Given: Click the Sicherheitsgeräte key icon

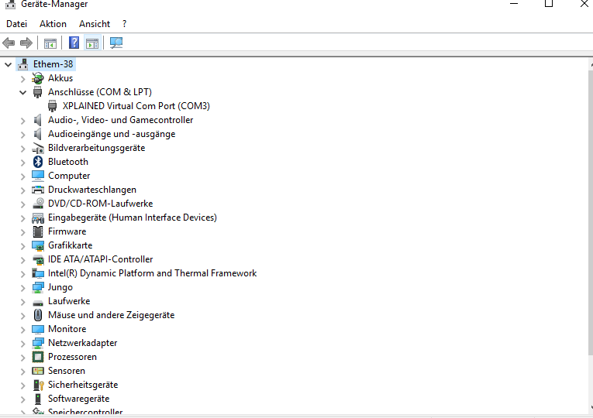Looking at the screenshot, I should point(38,385).
